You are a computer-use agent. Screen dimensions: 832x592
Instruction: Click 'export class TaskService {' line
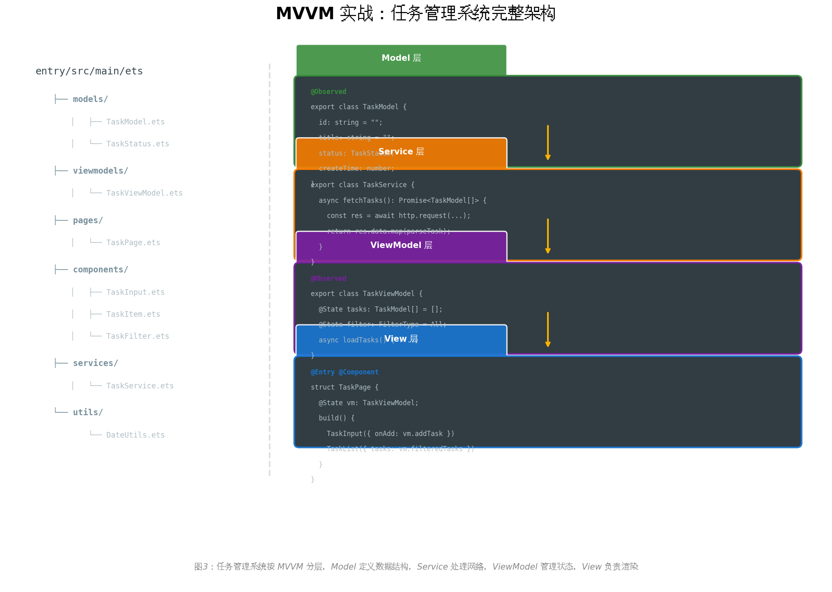click(362, 185)
